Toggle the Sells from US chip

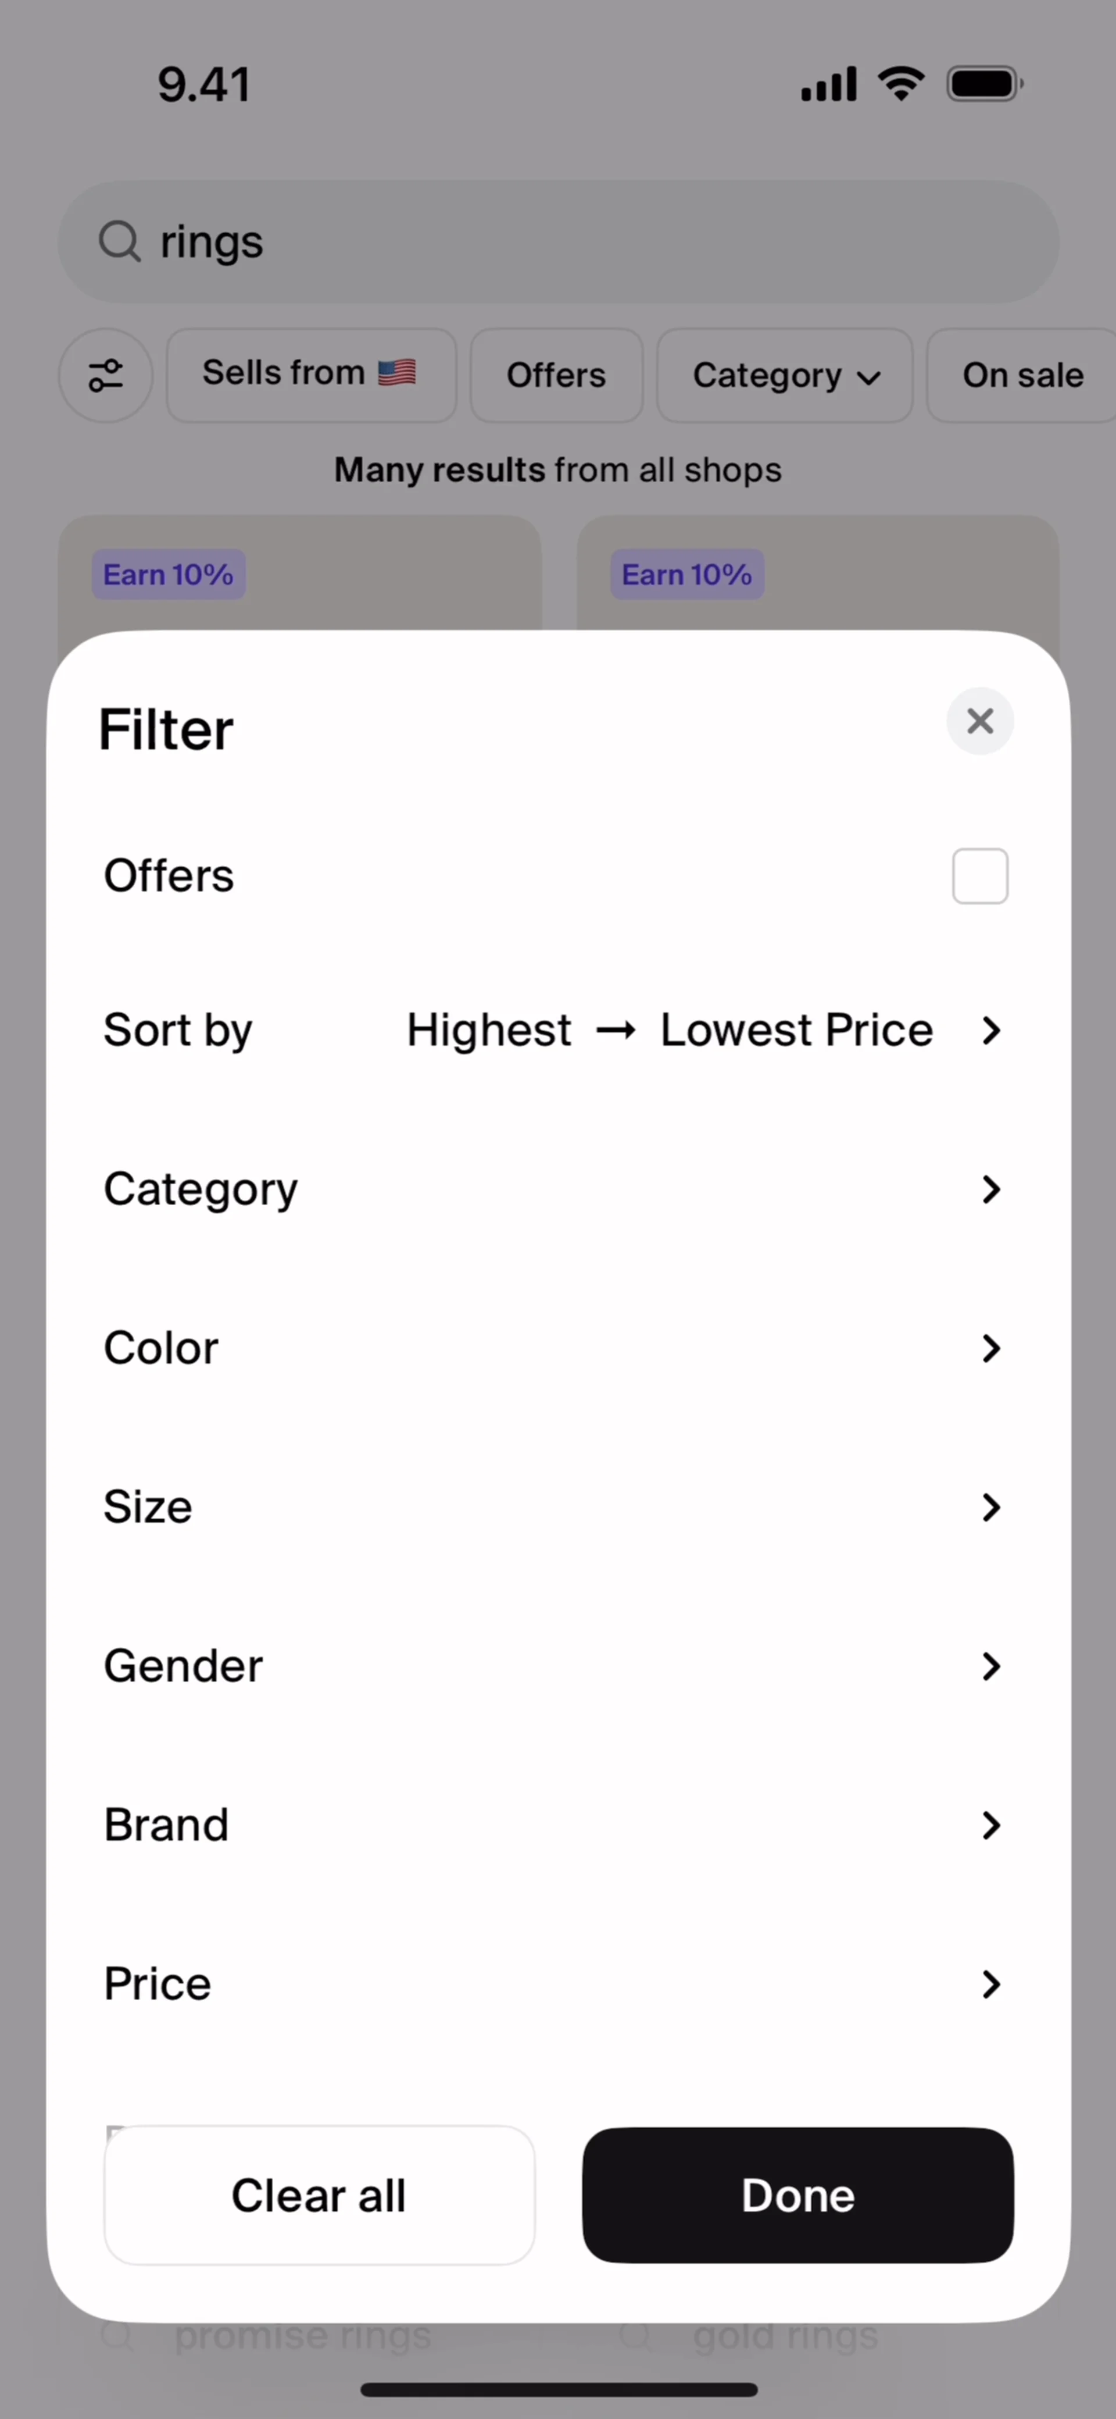pyautogui.click(x=310, y=375)
